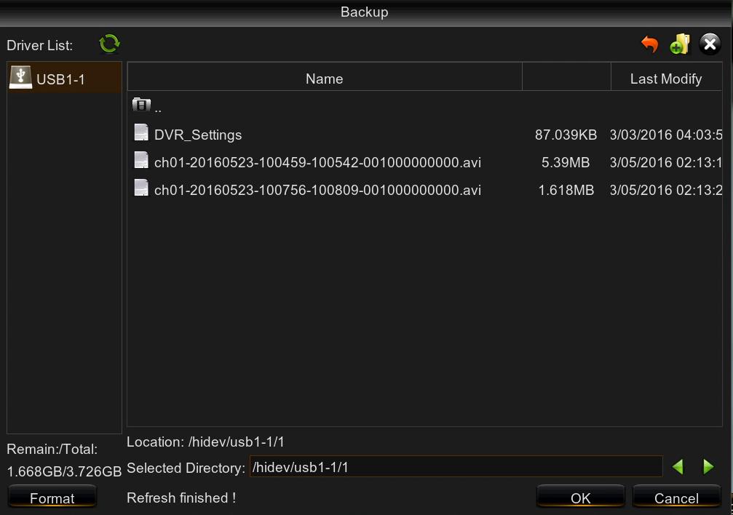The height and width of the screenshot is (515, 733).
Task: Click the 5.39MB size value
Action: pyautogui.click(x=566, y=163)
